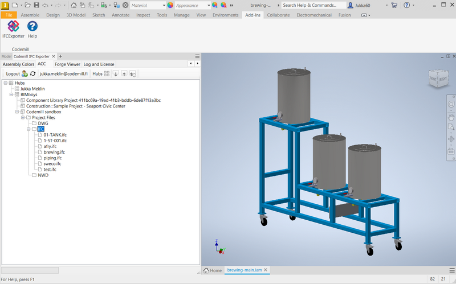Click the download arrow icon in the ACC toolbar
456x284 pixels.
click(116, 74)
